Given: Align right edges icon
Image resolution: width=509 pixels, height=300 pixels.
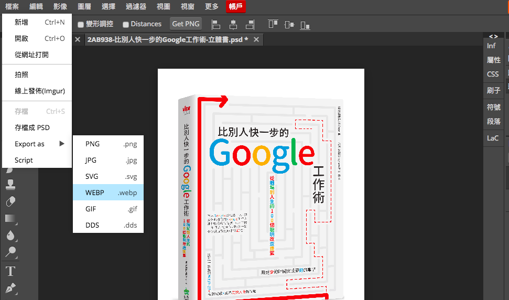Looking at the screenshot, I should (250, 24).
